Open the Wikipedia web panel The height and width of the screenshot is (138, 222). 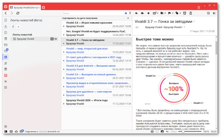[6, 81]
